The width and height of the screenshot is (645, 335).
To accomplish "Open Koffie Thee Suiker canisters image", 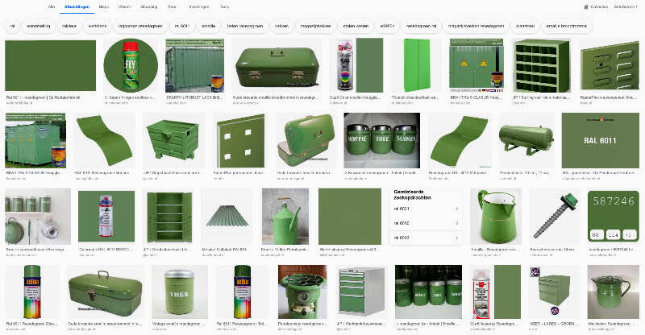I will coord(381,141).
